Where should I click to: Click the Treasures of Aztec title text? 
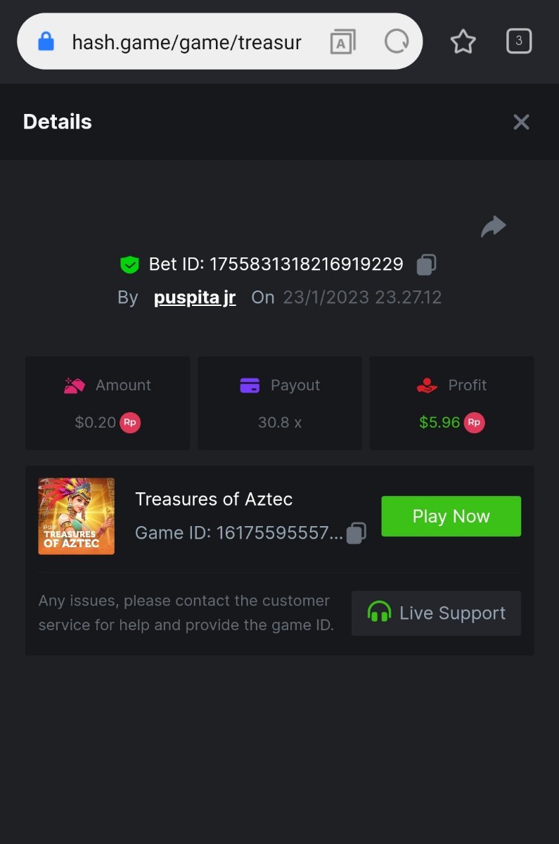pyautogui.click(x=214, y=499)
